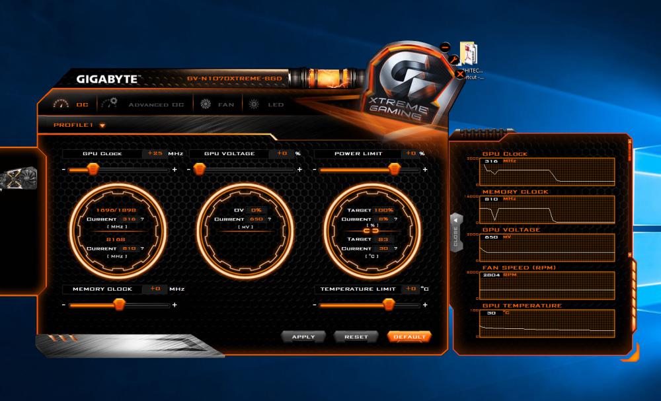The image size is (661, 401).
Task: Apply the overclock settings
Action: click(303, 336)
